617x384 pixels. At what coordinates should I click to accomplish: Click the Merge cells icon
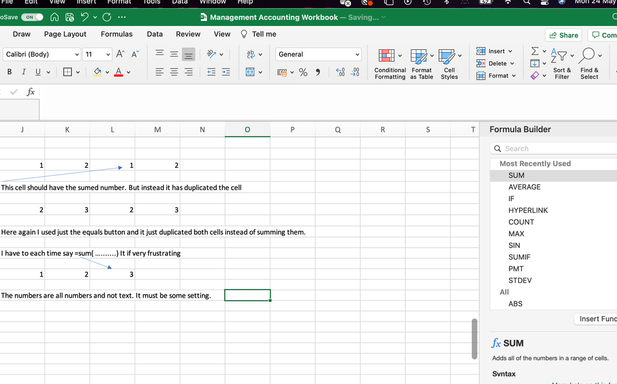tap(250, 72)
